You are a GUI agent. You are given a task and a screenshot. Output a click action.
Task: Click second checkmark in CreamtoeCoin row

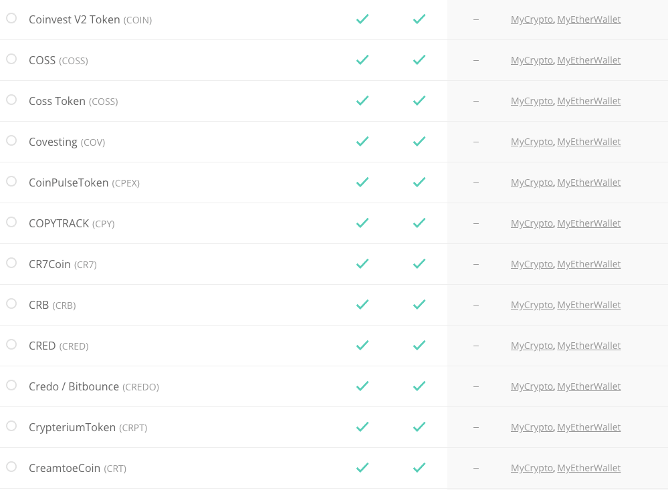419,468
